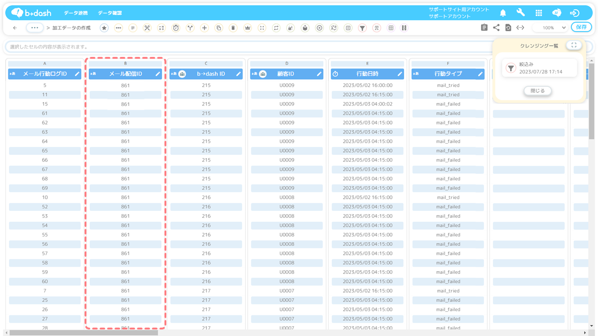The width and height of the screenshot is (598, 336).
Task: Click pencil icon on b→dash ID column
Action: click(x=238, y=74)
